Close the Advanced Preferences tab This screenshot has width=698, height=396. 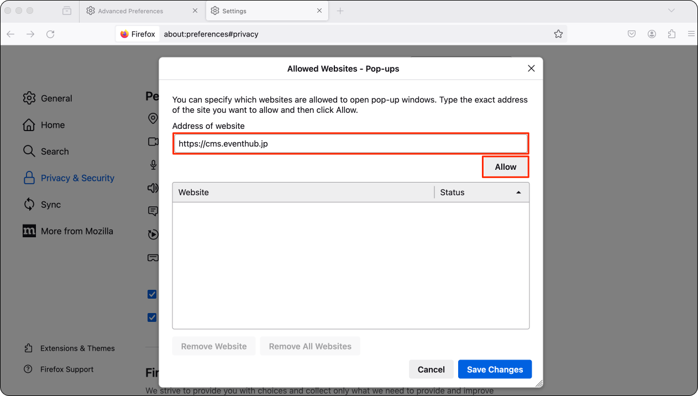click(x=195, y=11)
